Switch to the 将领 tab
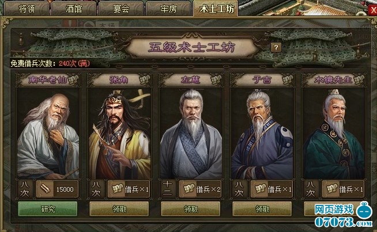This screenshot has width=377, height=232. 27,9
